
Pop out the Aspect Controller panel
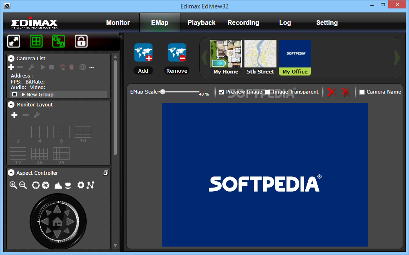click(x=106, y=173)
